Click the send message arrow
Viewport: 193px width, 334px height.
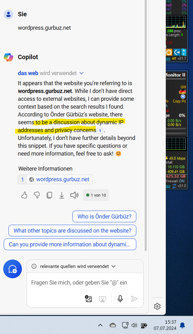coord(134,299)
